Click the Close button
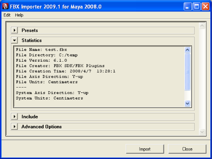This screenshot has height=159, width=212. click(x=187, y=149)
